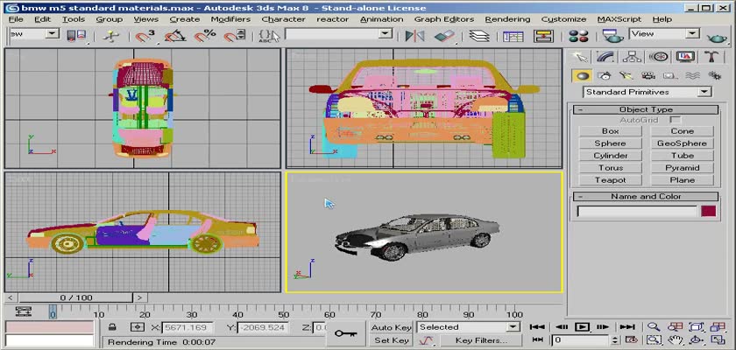Screen dimensions: 736x350
Task: Select the Geometry category sphere icon
Action: point(582,75)
